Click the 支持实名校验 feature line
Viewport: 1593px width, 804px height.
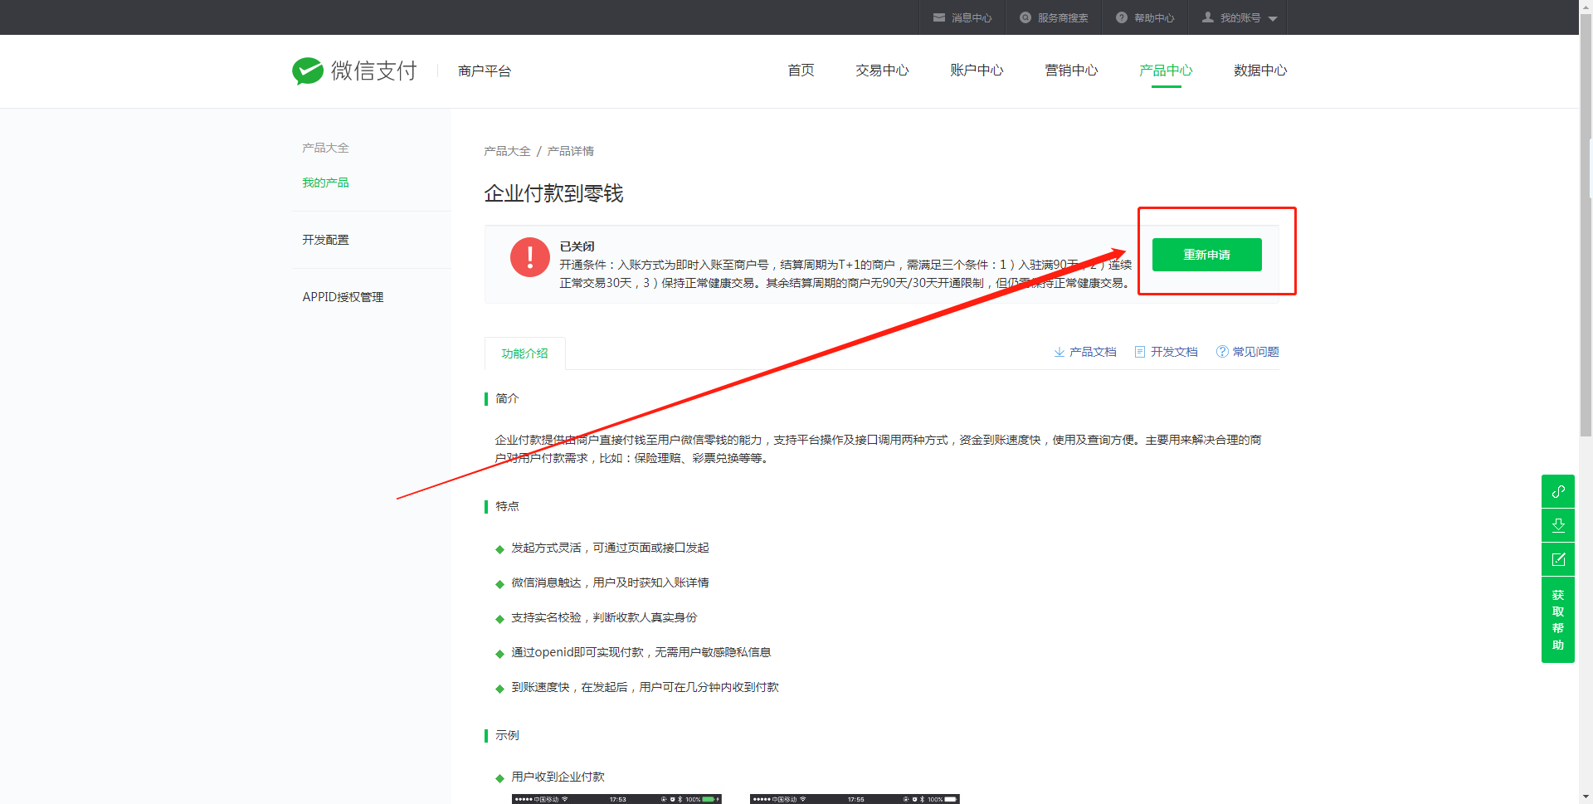(604, 617)
